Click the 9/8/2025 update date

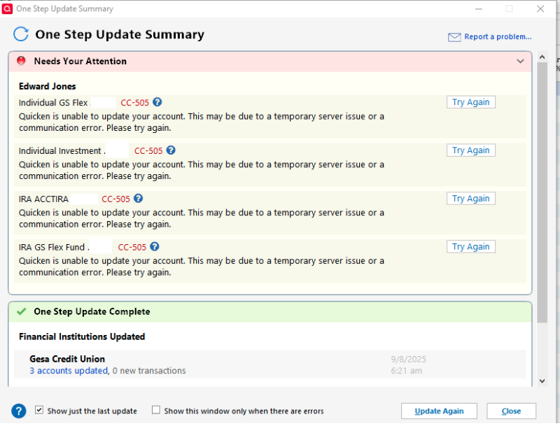point(408,360)
